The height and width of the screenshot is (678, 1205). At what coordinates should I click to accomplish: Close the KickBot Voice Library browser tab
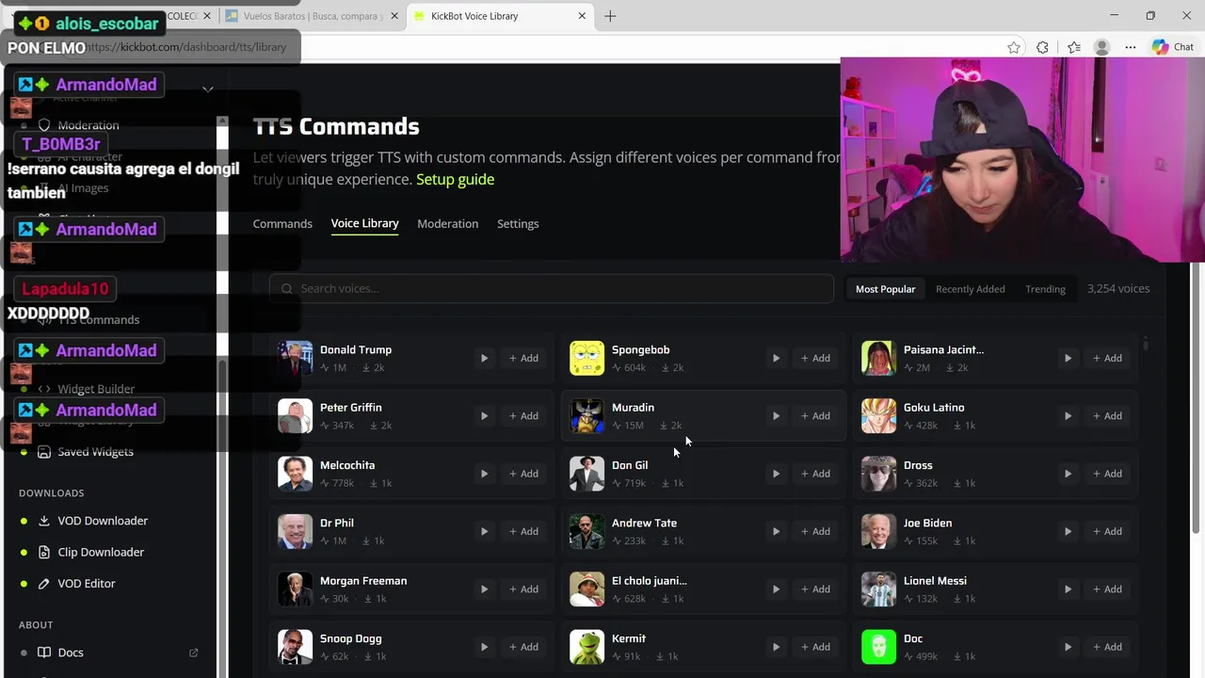pyautogui.click(x=582, y=16)
